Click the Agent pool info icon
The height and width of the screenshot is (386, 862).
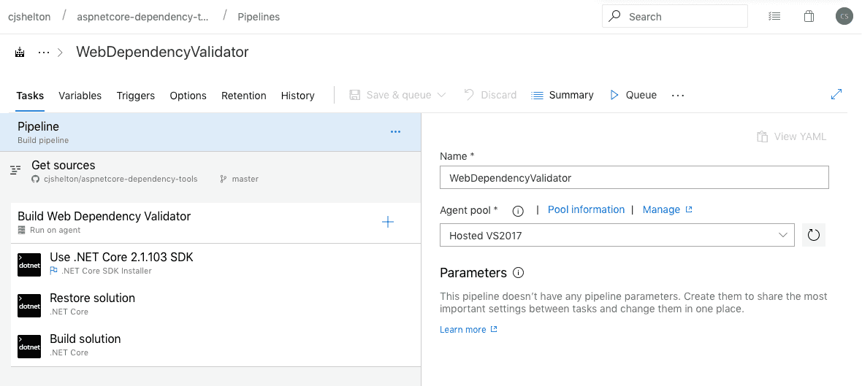pos(518,211)
